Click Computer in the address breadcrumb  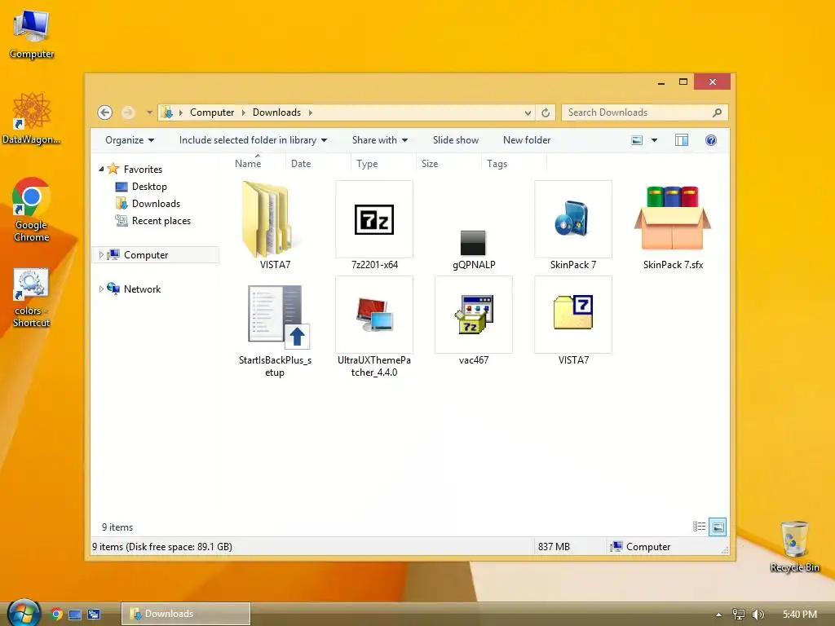pyautogui.click(x=212, y=112)
